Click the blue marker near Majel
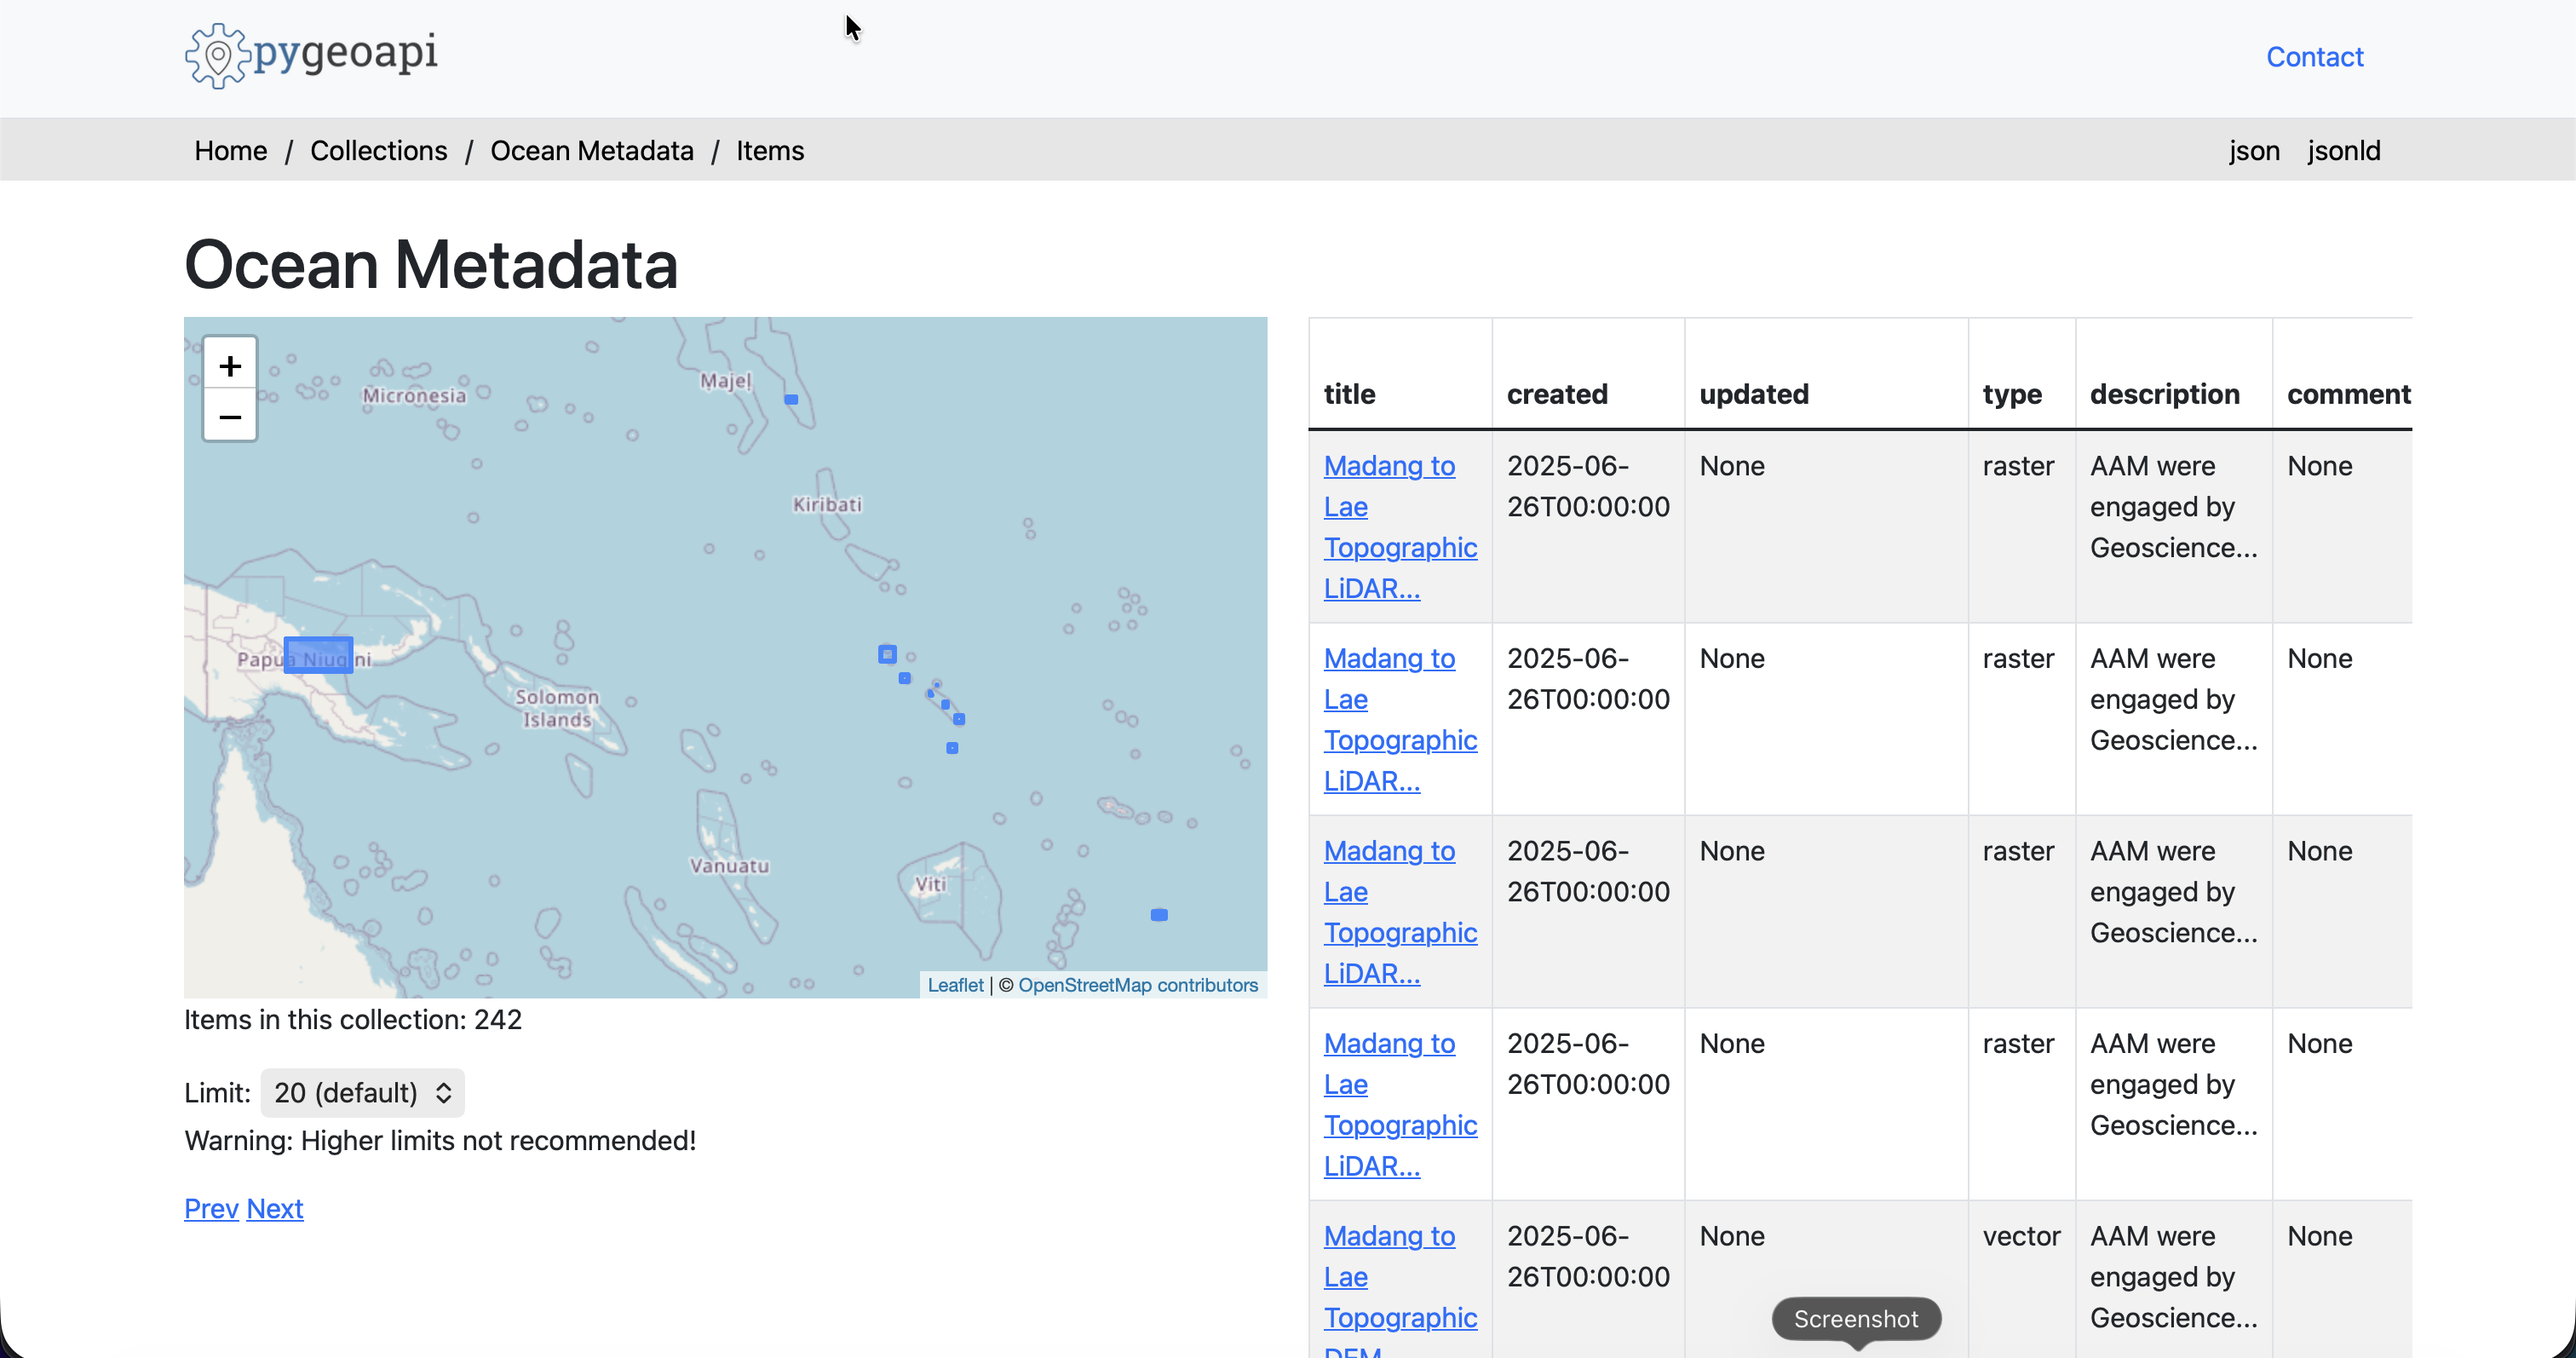This screenshot has height=1358, width=2576. pos(791,399)
